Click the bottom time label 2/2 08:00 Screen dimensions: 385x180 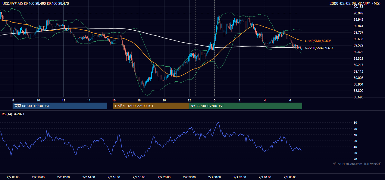13,177
